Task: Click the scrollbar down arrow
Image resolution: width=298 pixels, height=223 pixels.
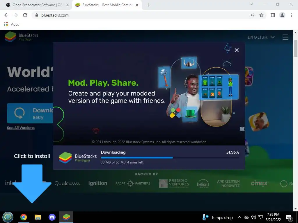Action: 296,209
